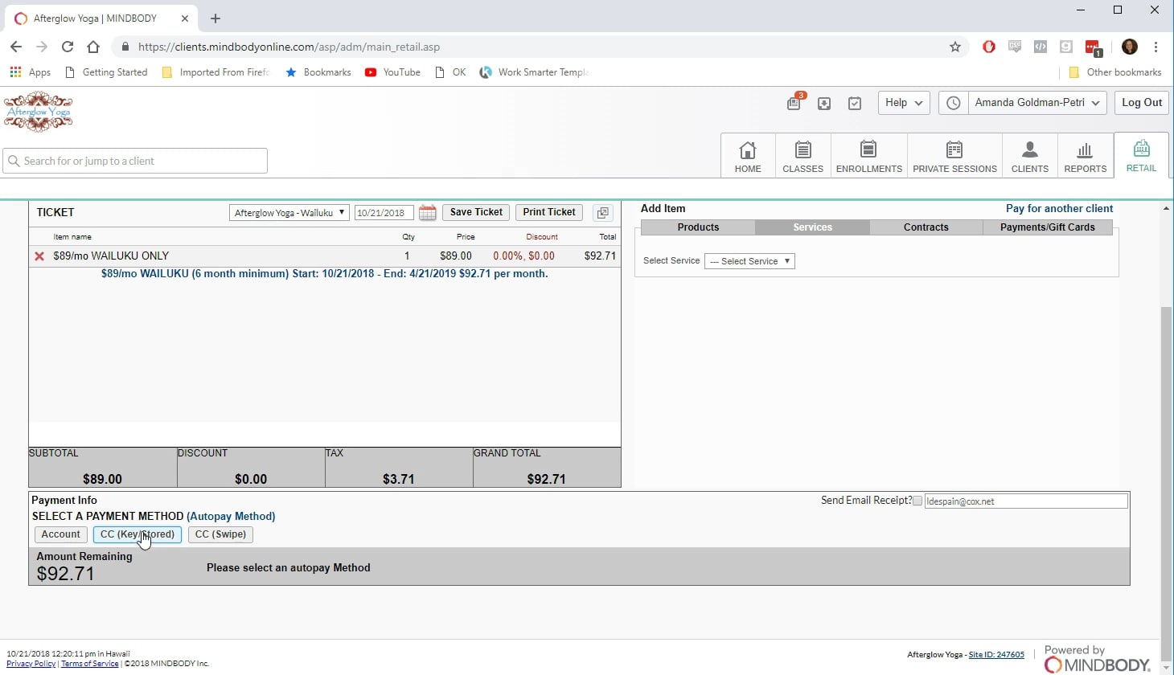This screenshot has width=1174, height=675.
Task: Open the REPORTS section
Action: (1085, 156)
